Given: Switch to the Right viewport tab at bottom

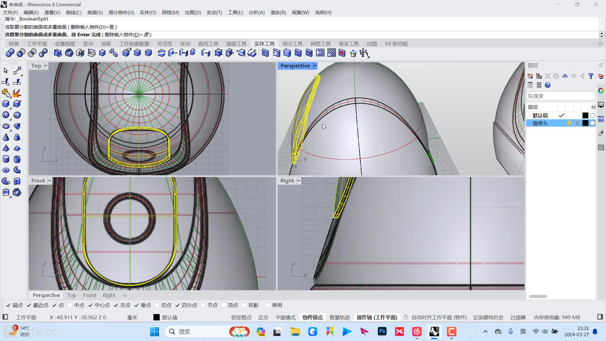Looking at the screenshot, I should coord(109,295).
